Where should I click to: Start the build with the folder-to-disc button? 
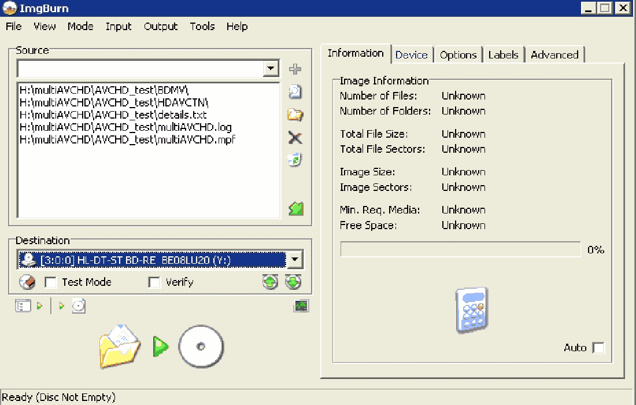(x=161, y=347)
